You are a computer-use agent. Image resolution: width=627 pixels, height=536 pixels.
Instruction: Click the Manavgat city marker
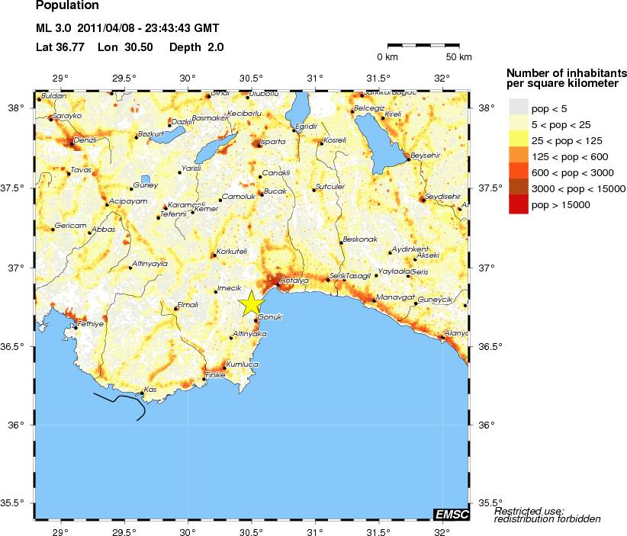point(374,300)
